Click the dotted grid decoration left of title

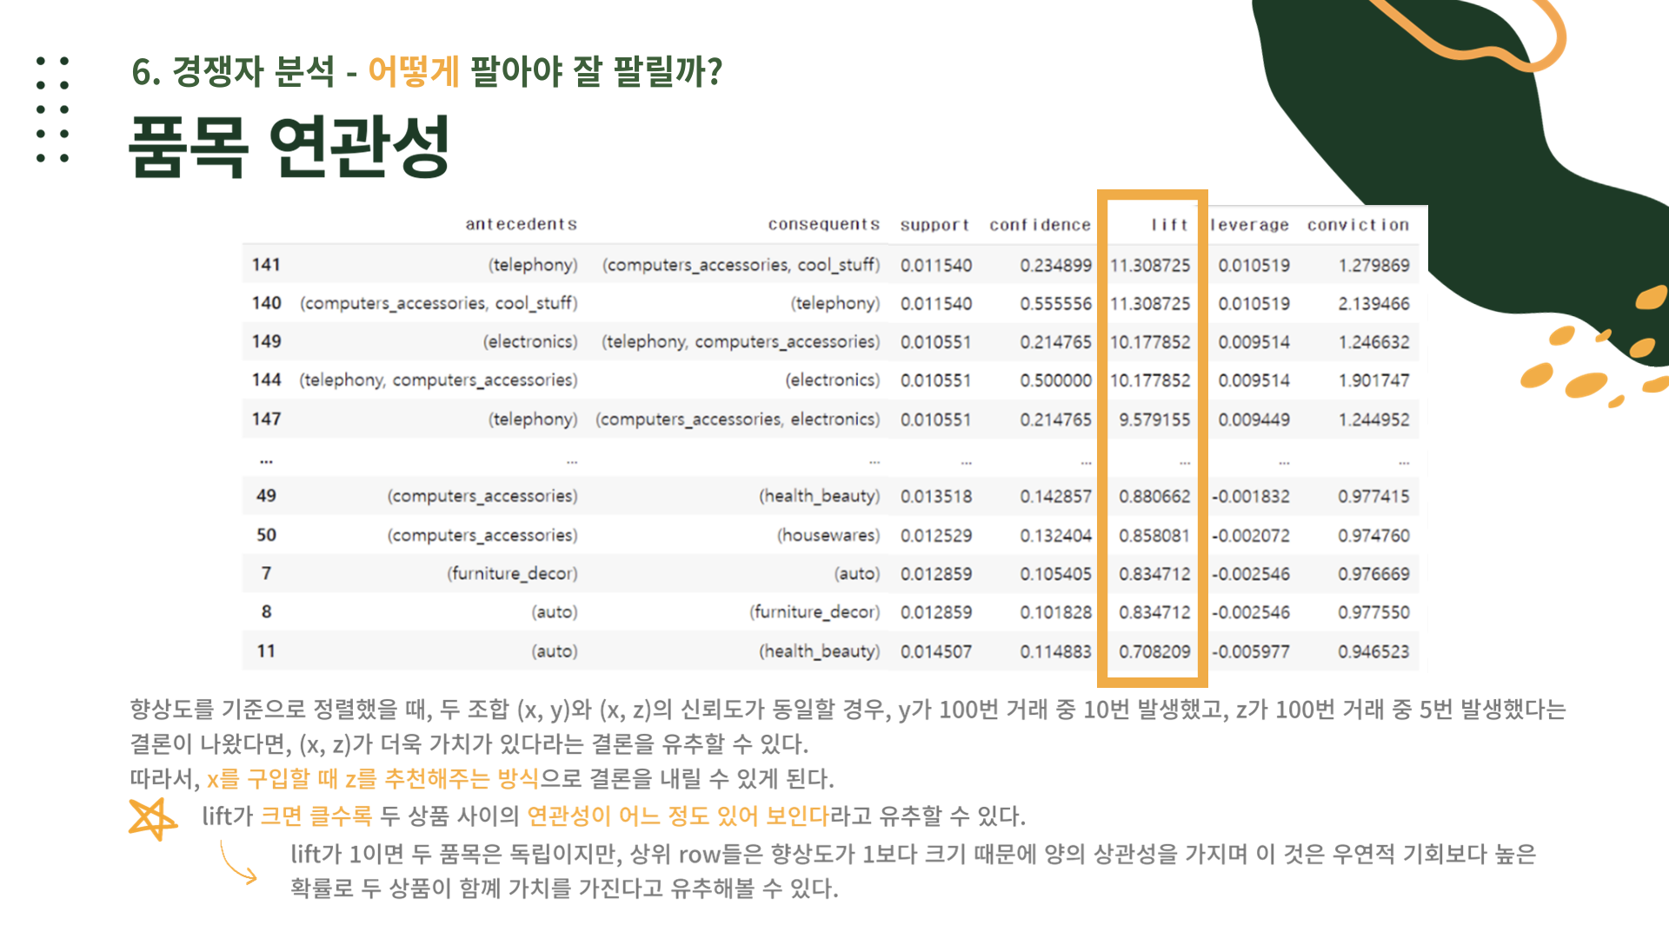click(x=52, y=109)
